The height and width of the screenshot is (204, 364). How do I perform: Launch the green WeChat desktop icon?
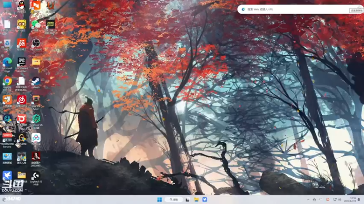point(36,24)
